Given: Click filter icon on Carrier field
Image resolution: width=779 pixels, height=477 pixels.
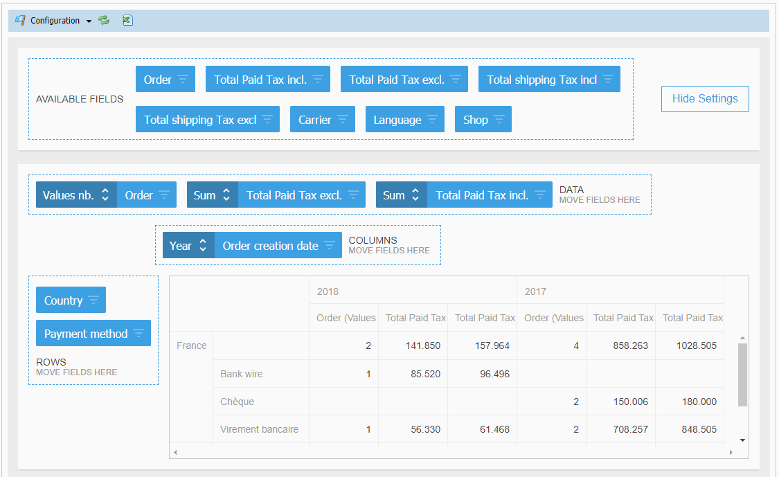Looking at the screenshot, I should point(343,120).
